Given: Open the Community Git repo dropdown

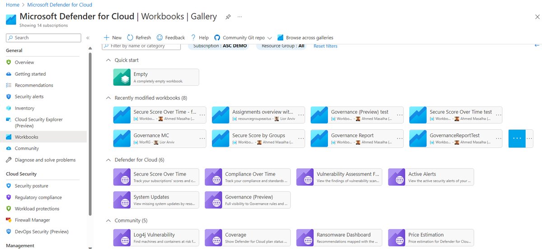Looking at the screenshot, I should [243, 38].
